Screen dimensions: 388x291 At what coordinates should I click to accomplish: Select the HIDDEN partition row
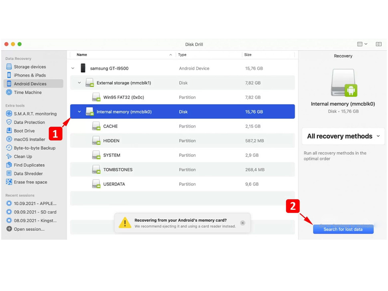tap(182, 141)
